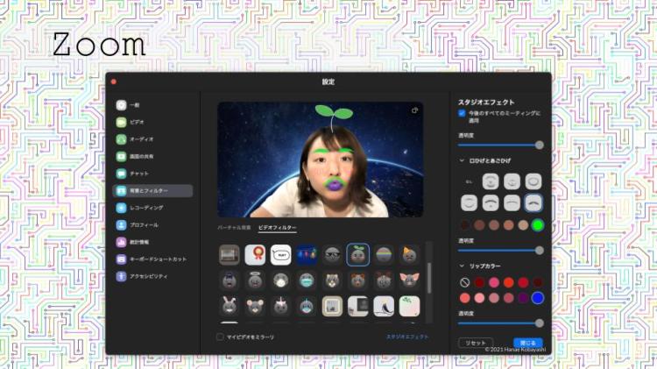Select the no lip color option
This screenshot has height=369, width=657.
[x=463, y=282]
